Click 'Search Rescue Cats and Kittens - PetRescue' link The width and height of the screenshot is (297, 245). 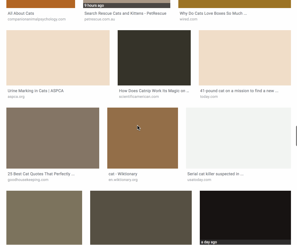coord(125,13)
